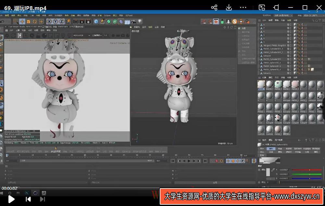The height and width of the screenshot is (206, 325).
Task: Go to the animation start frame
Action: click(x=173, y=161)
